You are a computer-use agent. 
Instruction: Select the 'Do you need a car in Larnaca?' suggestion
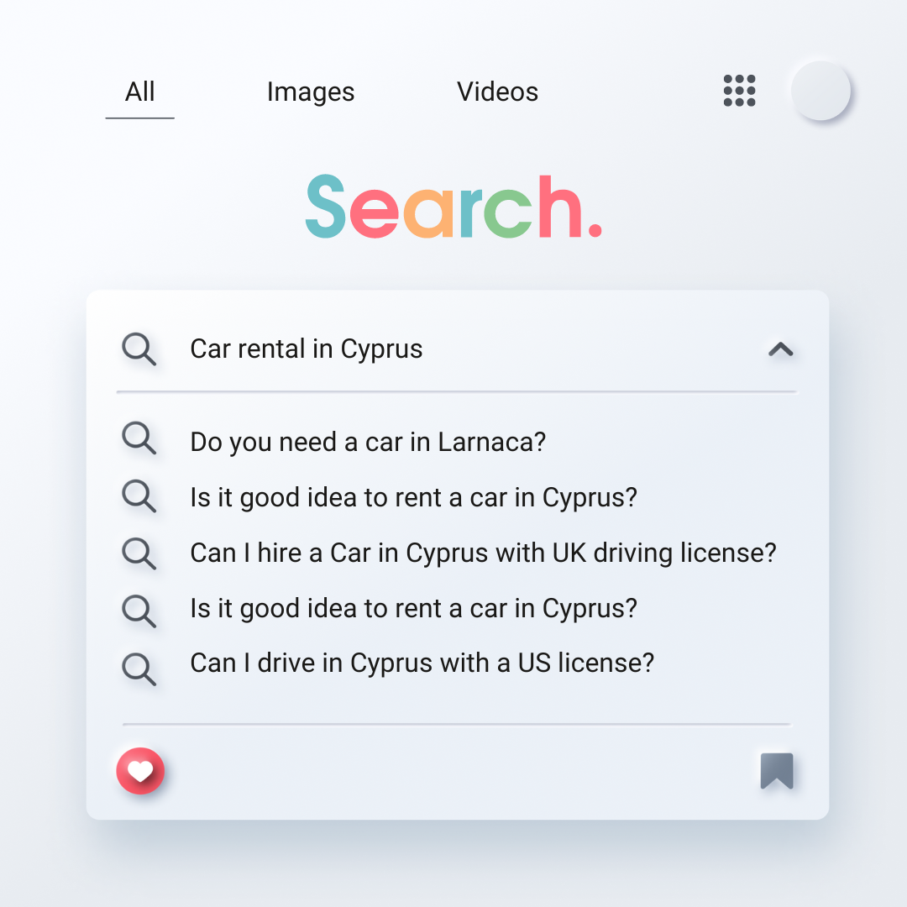pos(367,441)
